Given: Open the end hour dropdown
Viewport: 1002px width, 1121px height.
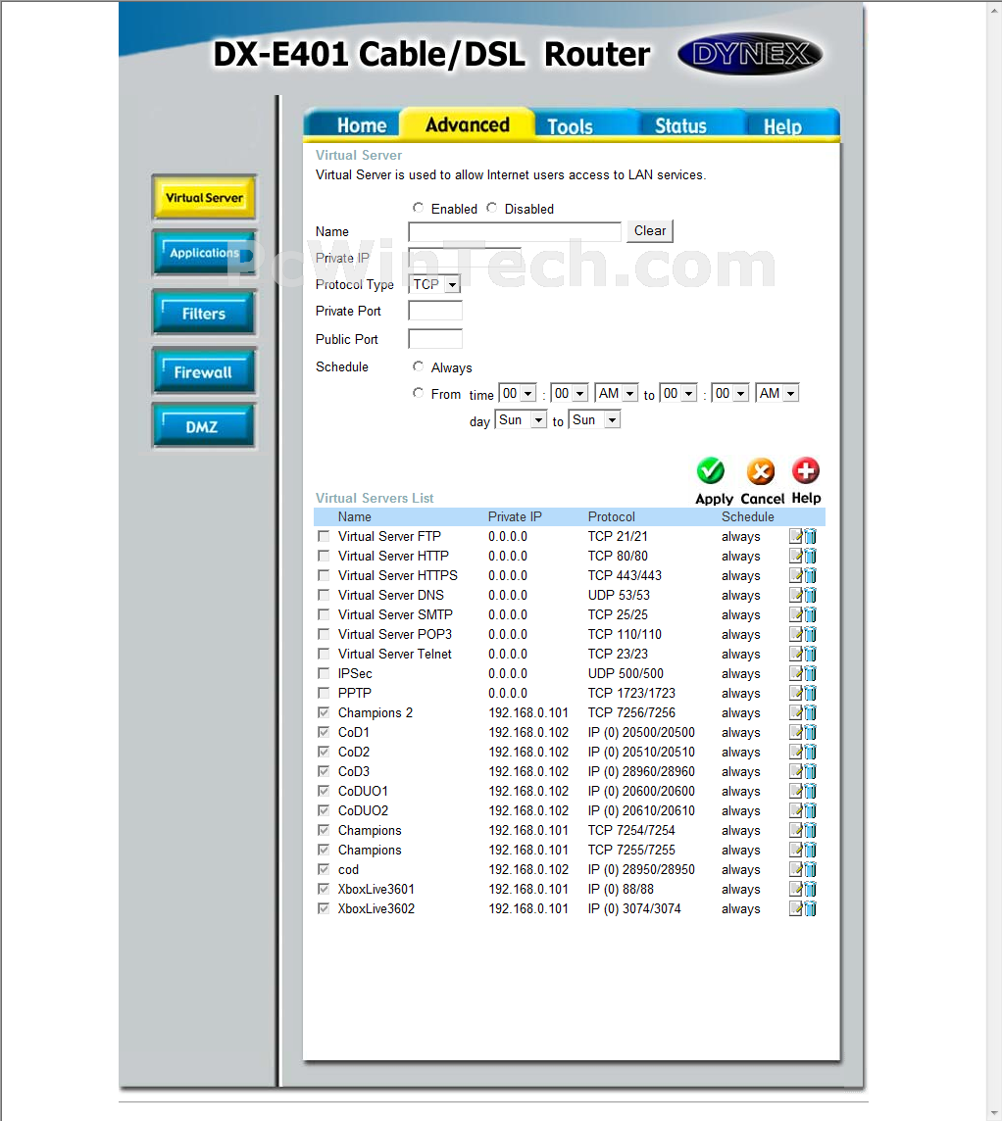Looking at the screenshot, I should pyautogui.click(x=678, y=393).
